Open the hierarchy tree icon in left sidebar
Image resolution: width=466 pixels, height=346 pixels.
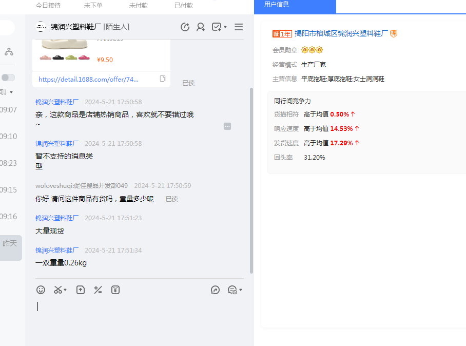9,52
